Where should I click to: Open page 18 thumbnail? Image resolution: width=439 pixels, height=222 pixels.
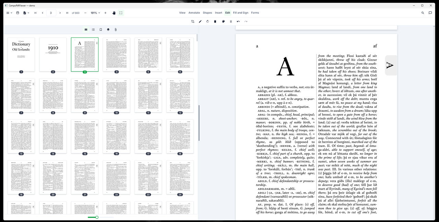point(180,136)
